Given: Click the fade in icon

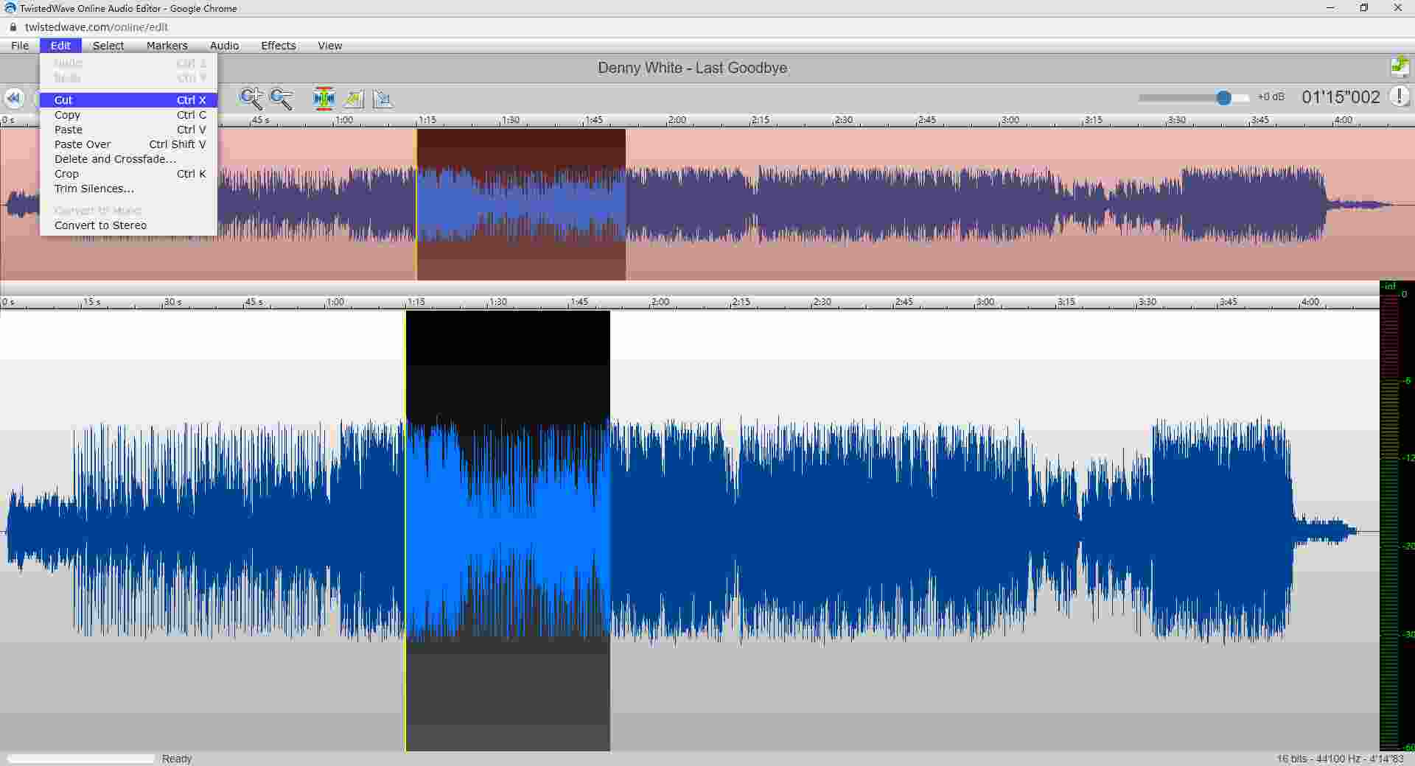Looking at the screenshot, I should pyautogui.click(x=354, y=99).
